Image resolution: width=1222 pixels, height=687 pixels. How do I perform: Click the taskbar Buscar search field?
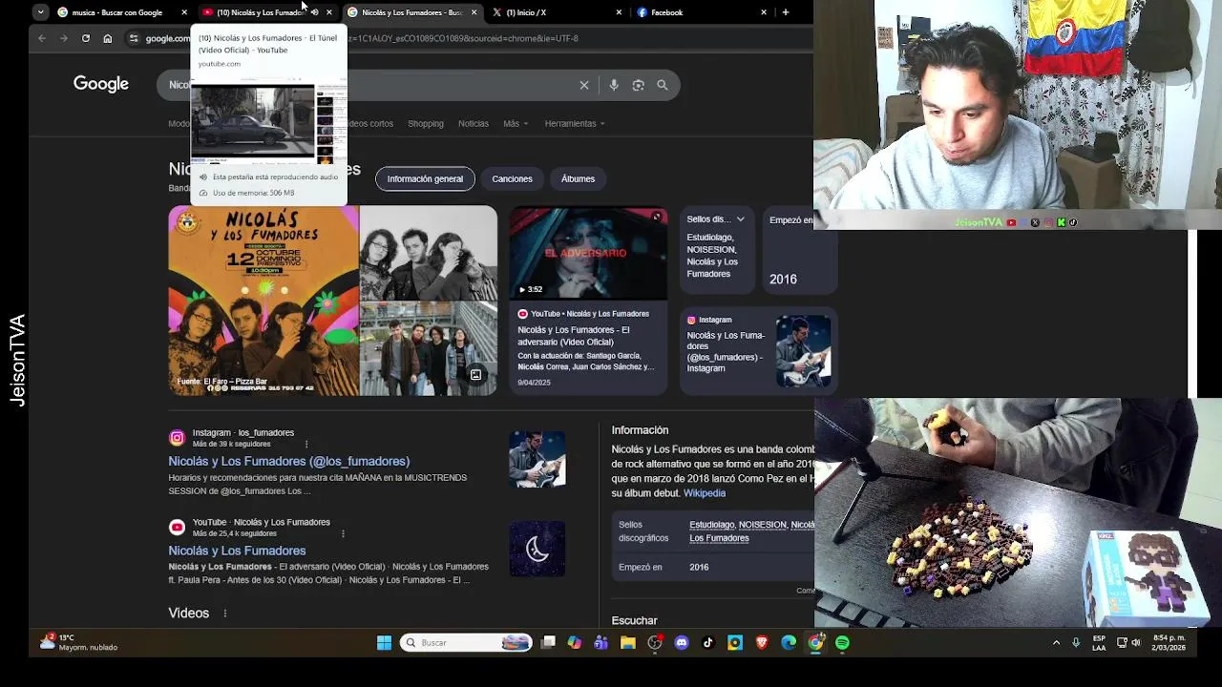pyautogui.click(x=466, y=643)
